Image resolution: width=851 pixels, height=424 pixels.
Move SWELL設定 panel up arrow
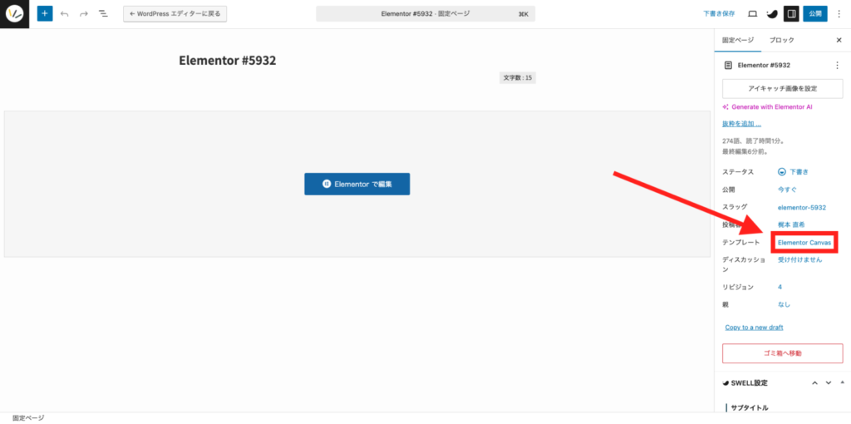click(x=814, y=382)
